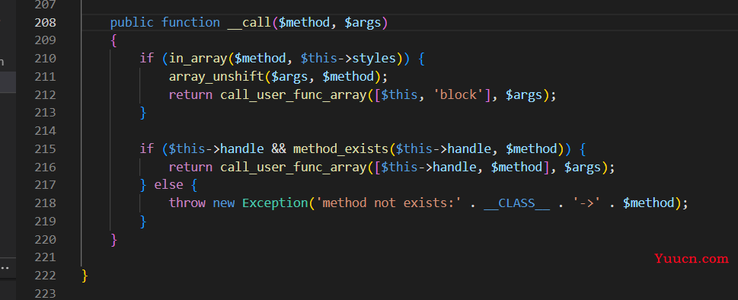Click 'call_user_func_array' on line 216

tap(293, 168)
